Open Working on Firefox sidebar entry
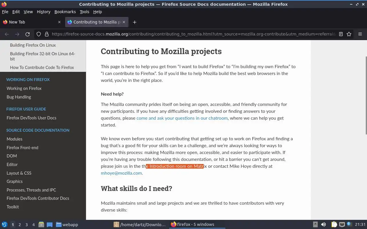Screen dimensions: 367x229 click(24, 88)
